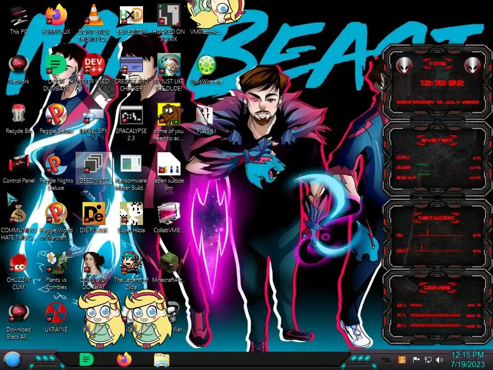This screenshot has height=370, width=493.
Task: Click the widget's digital clock readout
Action: (442, 83)
